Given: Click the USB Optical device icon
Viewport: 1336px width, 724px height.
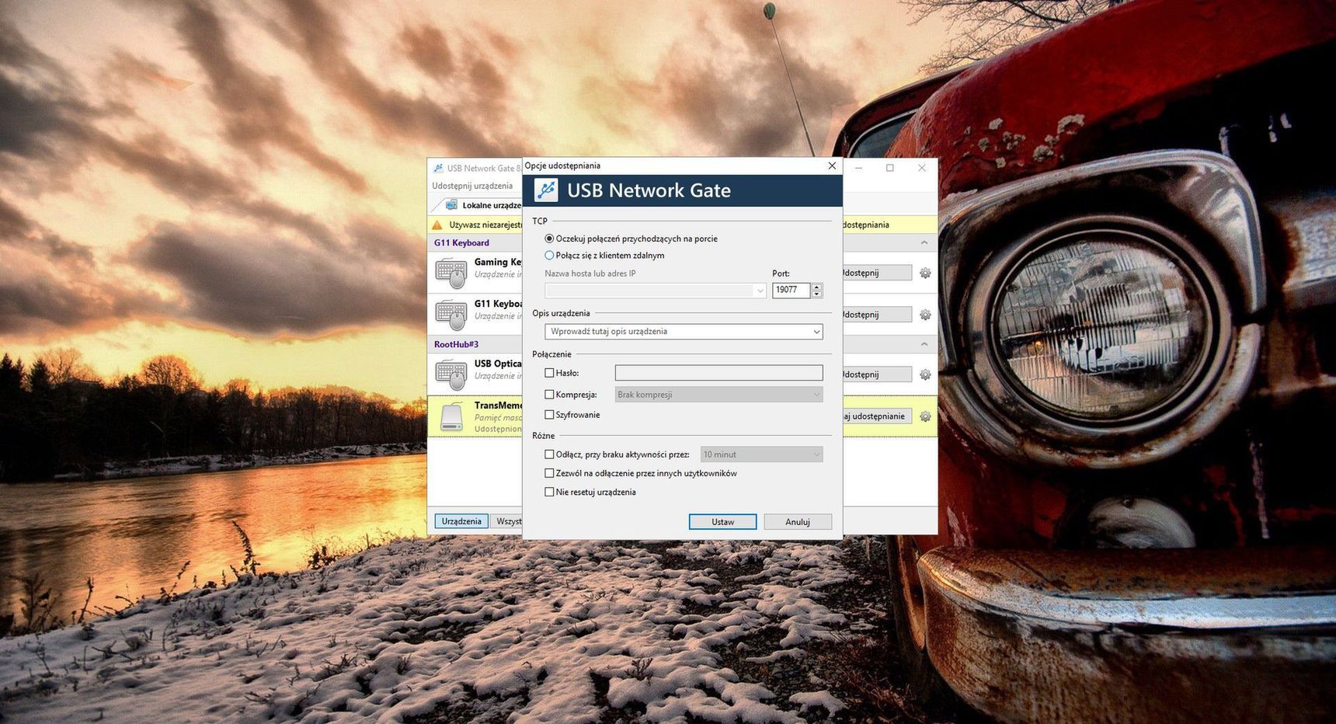Looking at the screenshot, I should tap(451, 374).
